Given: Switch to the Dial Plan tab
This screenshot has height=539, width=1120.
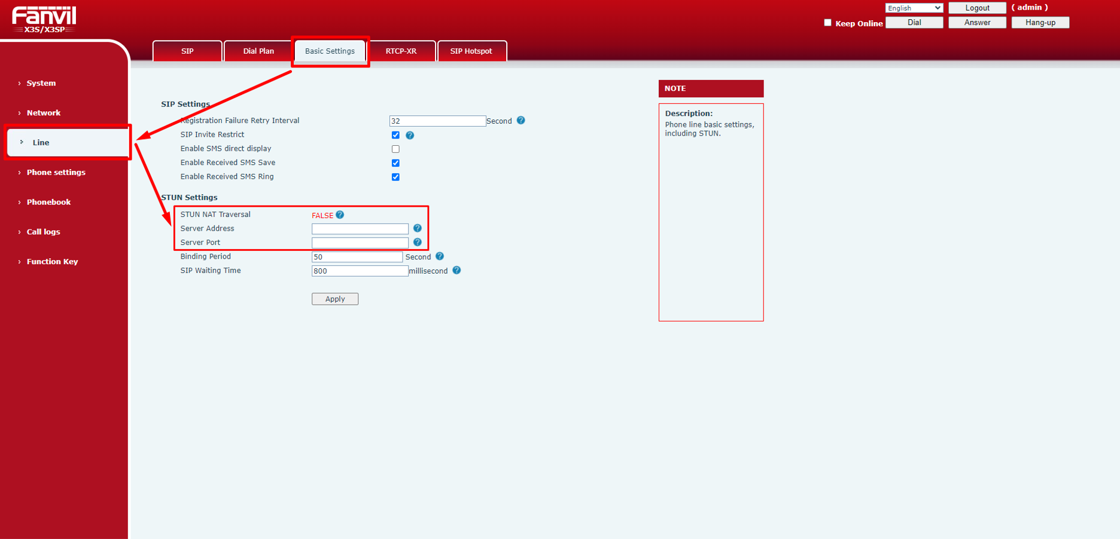Looking at the screenshot, I should pos(258,51).
